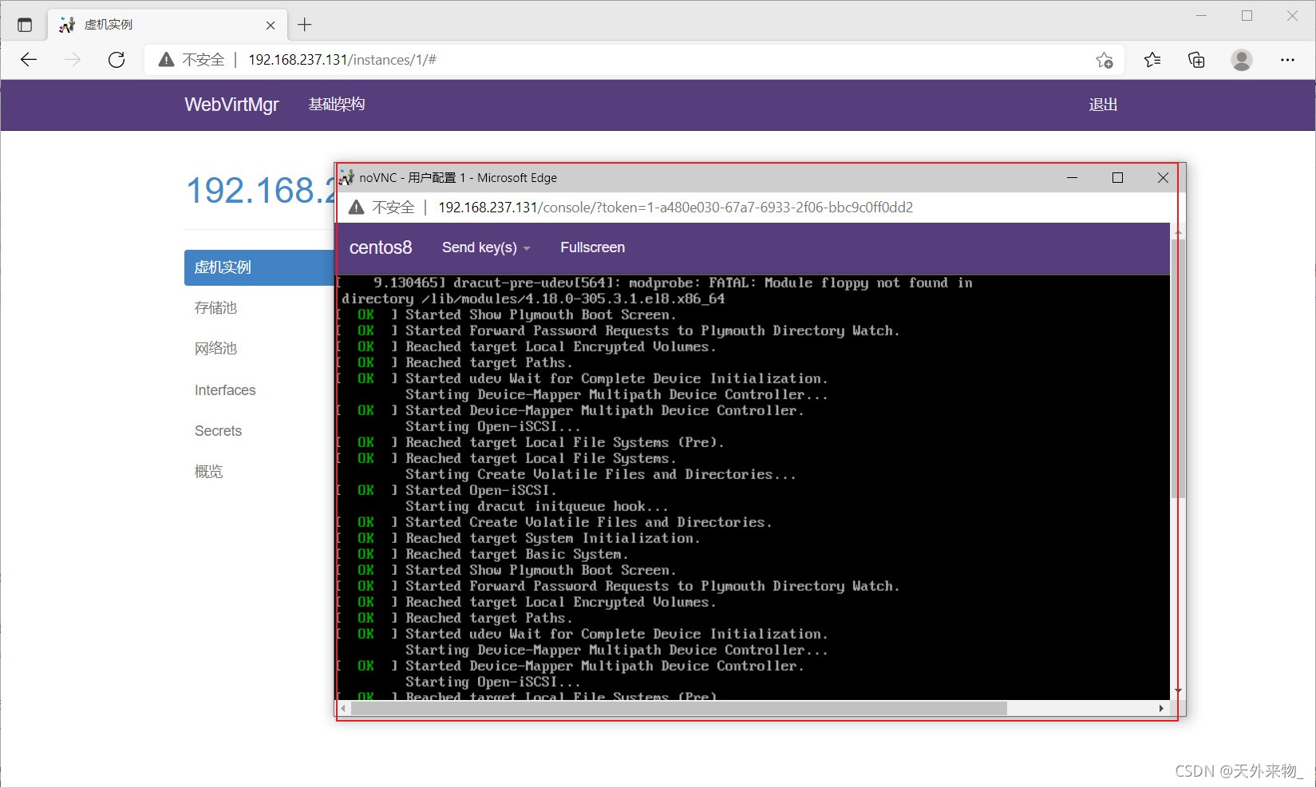This screenshot has width=1316, height=787.
Task: Click the console horizontal scrollbar right arrow
Action: [1161, 708]
